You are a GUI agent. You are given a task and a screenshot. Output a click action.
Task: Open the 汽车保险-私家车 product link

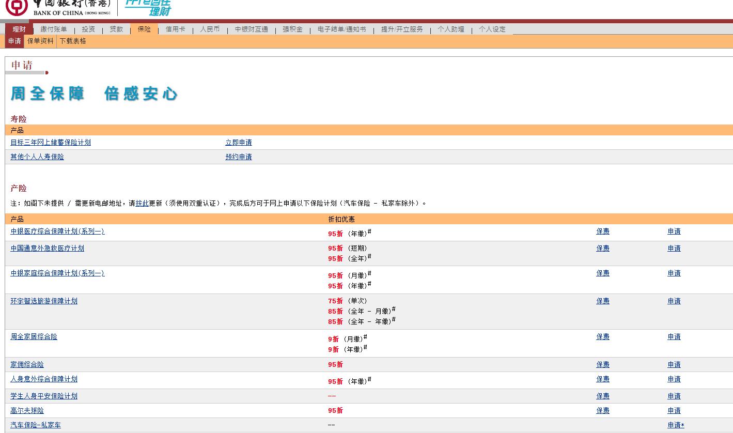[36, 425]
